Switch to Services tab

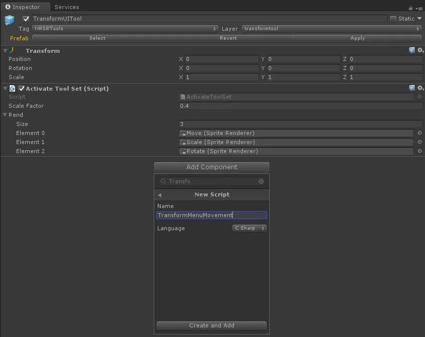pos(67,7)
